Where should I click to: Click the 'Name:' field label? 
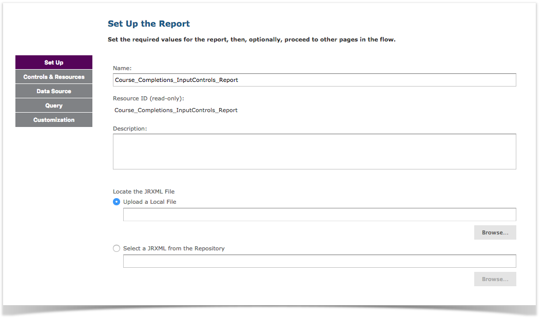pyautogui.click(x=122, y=68)
